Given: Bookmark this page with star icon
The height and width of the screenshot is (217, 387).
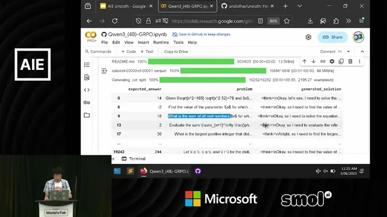Looking at the screenshot, I should [x=287, y=21].
